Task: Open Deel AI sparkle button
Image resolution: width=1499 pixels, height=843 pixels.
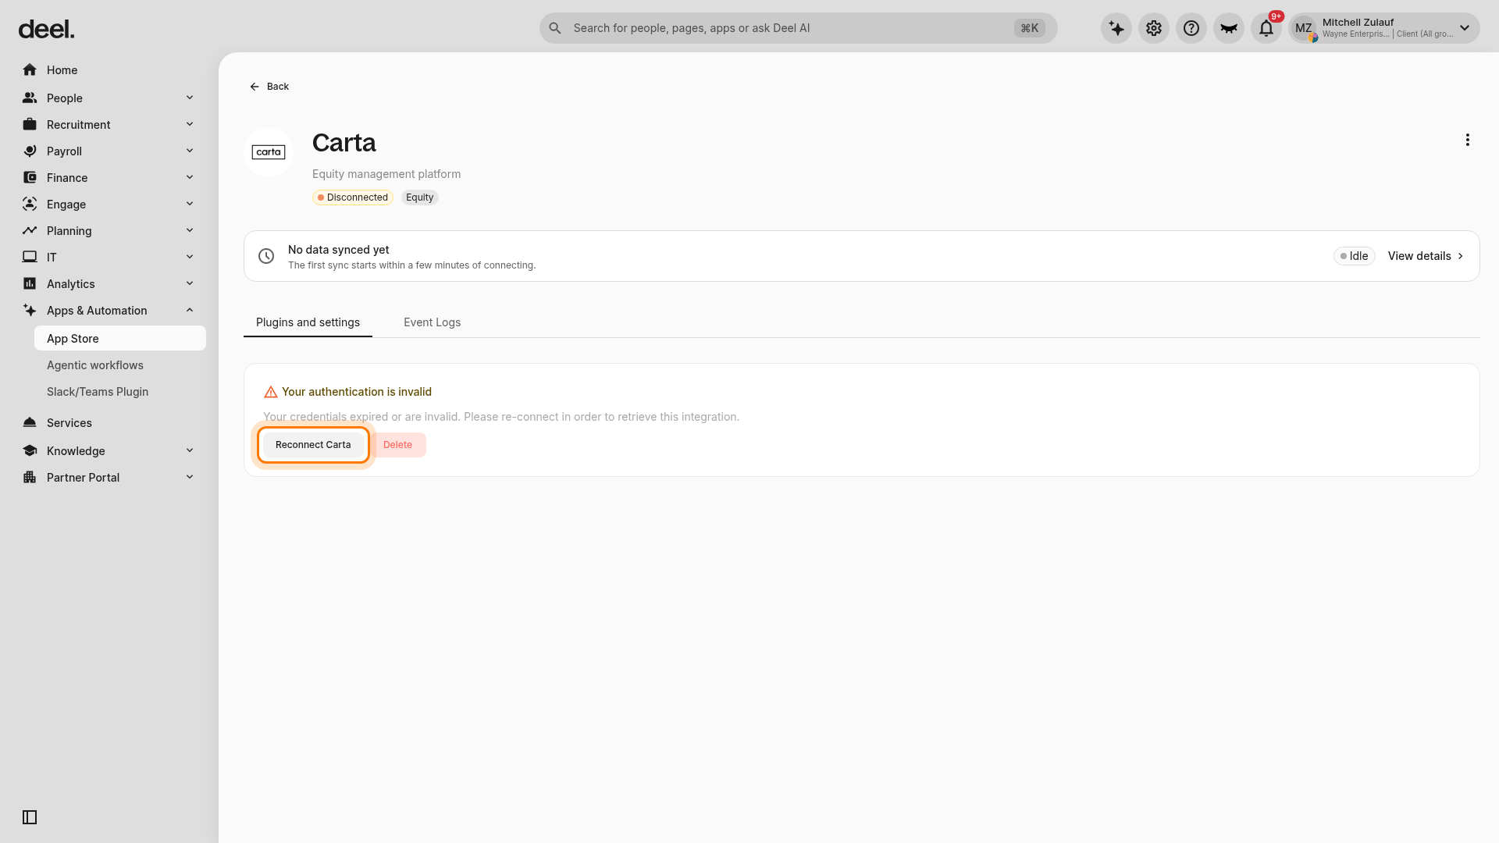Action: coord(1116,28)
